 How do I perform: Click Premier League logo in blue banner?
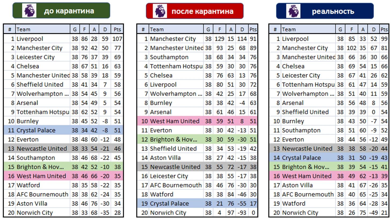(293, 11)
